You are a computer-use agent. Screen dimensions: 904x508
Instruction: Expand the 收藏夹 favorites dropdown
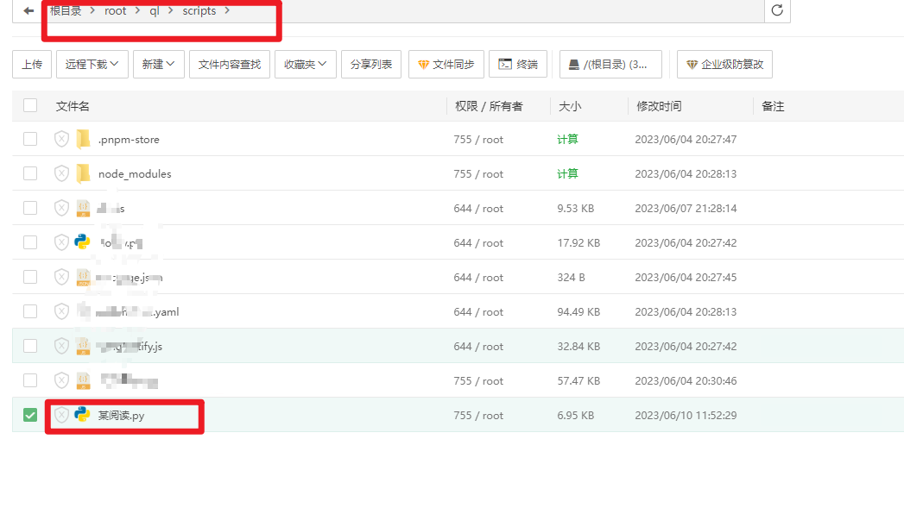[305, 64]
